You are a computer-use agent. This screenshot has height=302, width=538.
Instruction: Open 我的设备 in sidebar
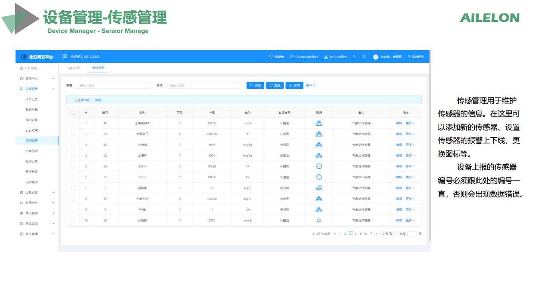[x=31, y=120]
